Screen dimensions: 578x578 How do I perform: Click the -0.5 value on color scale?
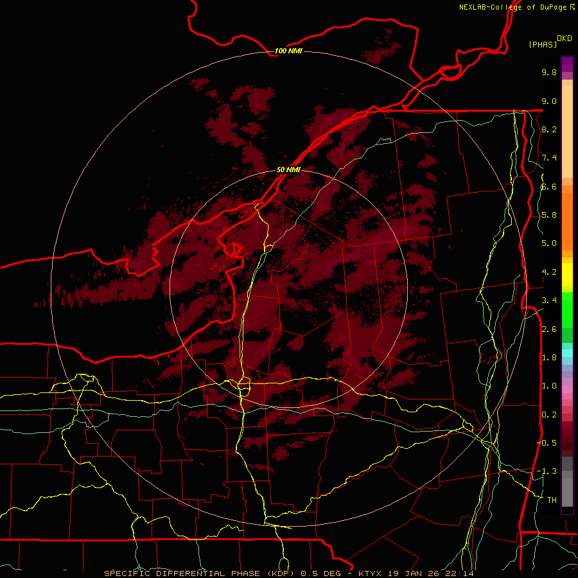pyautogui.click(x=547, y=442)
